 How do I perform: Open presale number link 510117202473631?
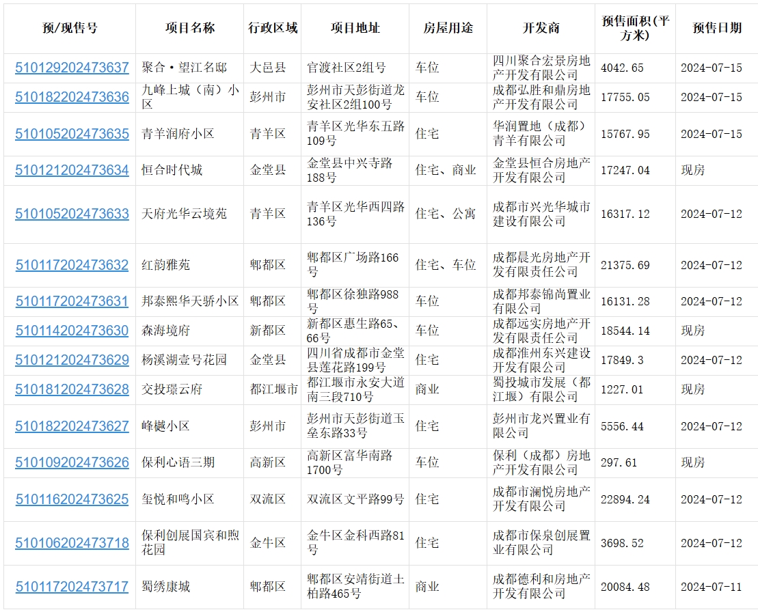click(72, 301)
